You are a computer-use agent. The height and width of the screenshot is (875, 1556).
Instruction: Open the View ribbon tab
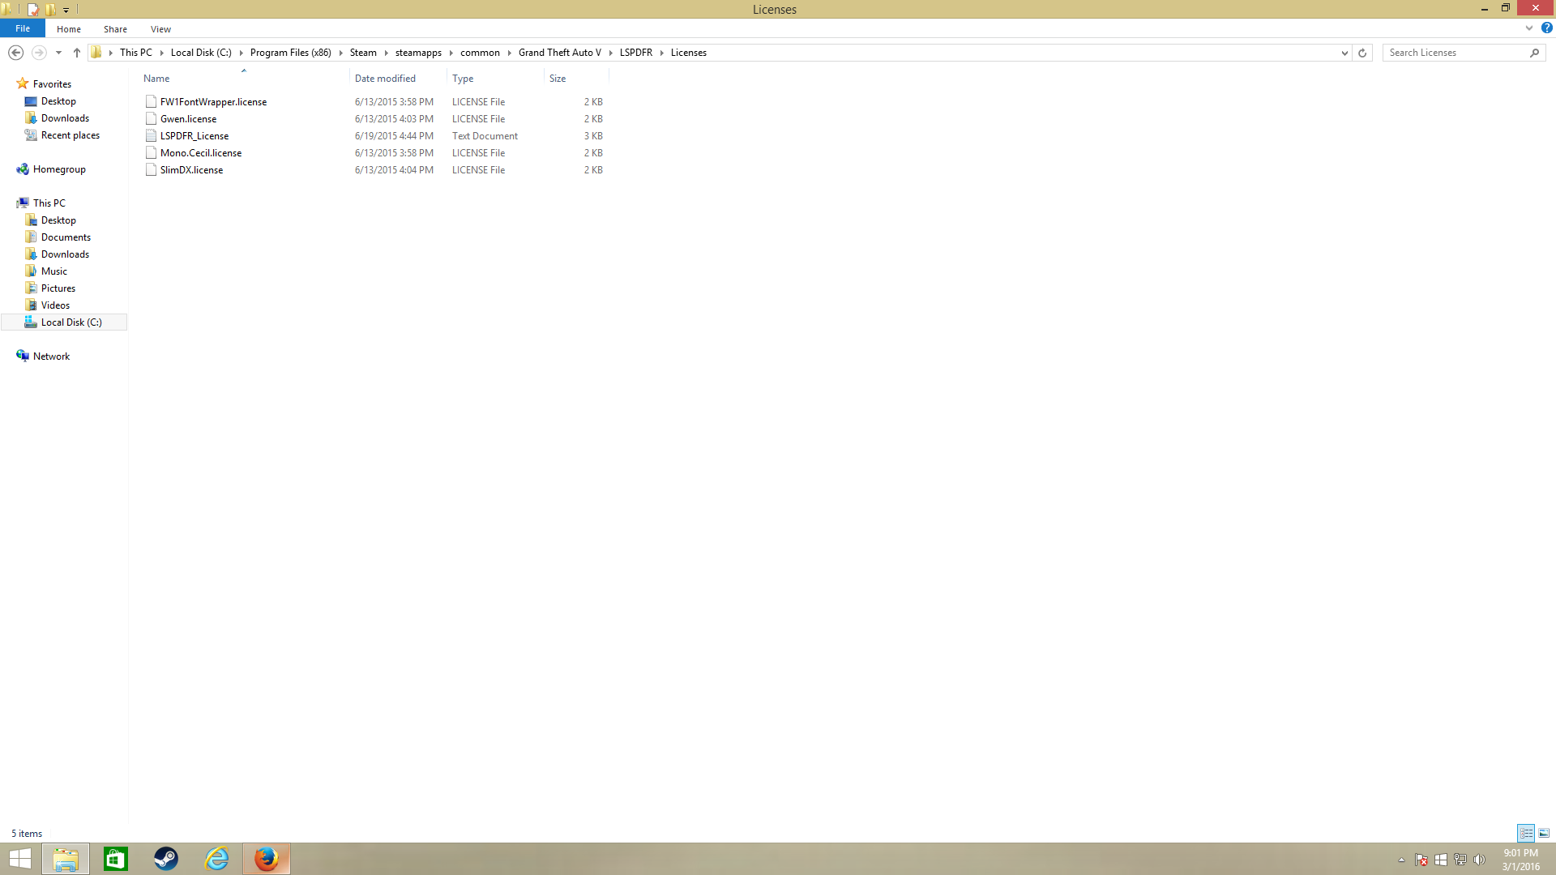pyautogui.click(x=160, y=29)
